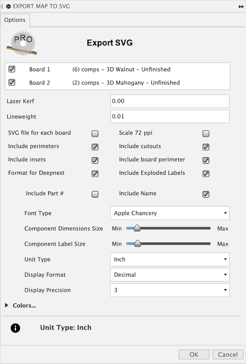Expand the Colors section
Viewport: 246px width, 364px height.
[7, 305]
